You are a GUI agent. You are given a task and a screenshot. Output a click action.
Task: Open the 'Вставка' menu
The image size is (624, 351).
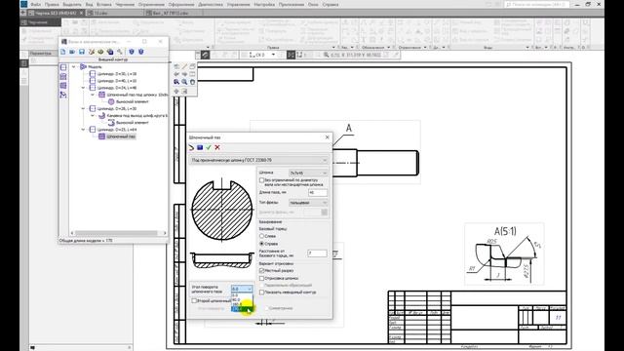click(x=104, y=4)
